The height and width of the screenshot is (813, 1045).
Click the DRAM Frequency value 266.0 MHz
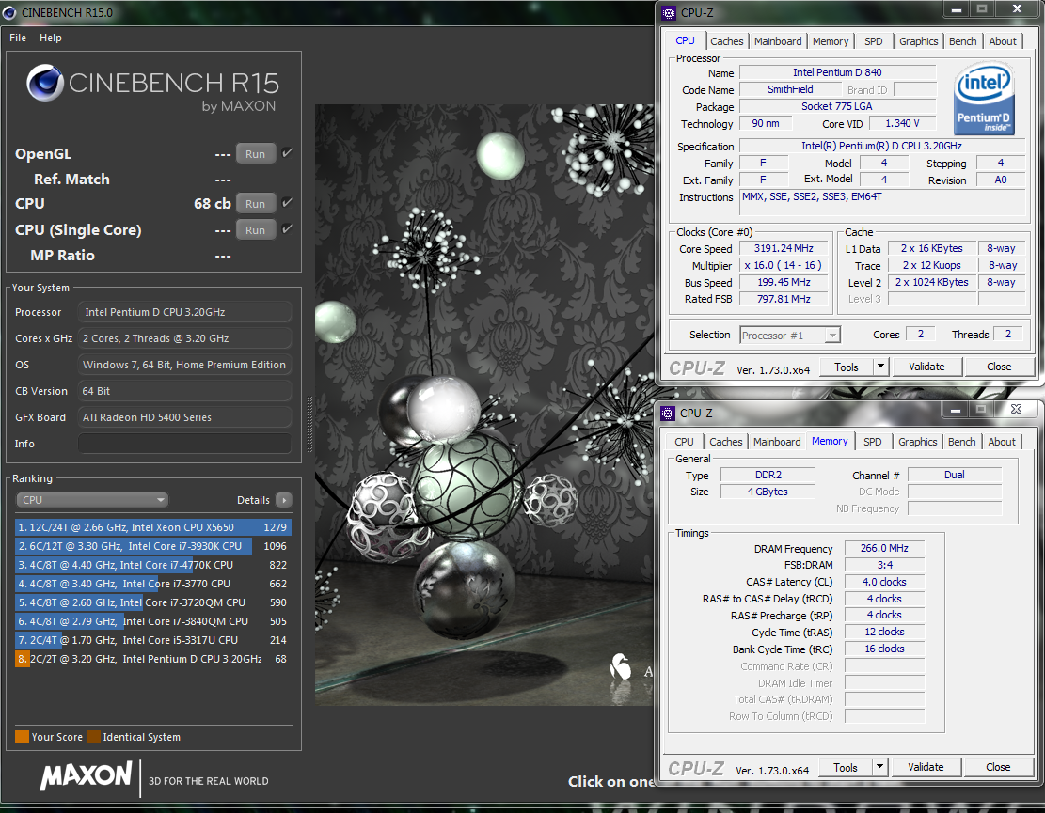(x=884, y=548)
